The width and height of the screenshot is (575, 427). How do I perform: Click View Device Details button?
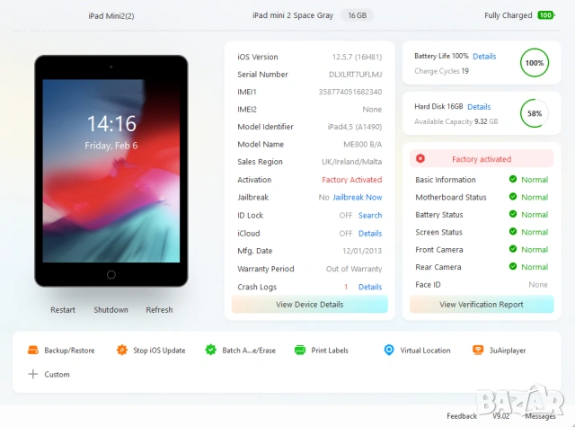pyautogui.click(x=309, y=305)
